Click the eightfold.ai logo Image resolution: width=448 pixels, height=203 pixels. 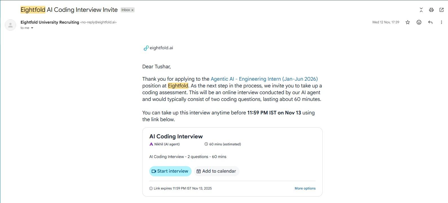(x=158, y=48)
